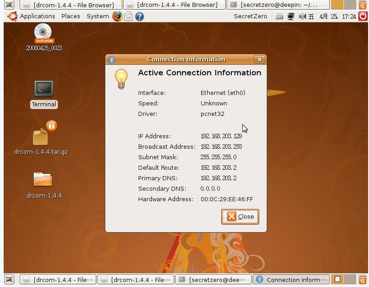Open the mail envelope launcher icon

(x=129, y=16)
